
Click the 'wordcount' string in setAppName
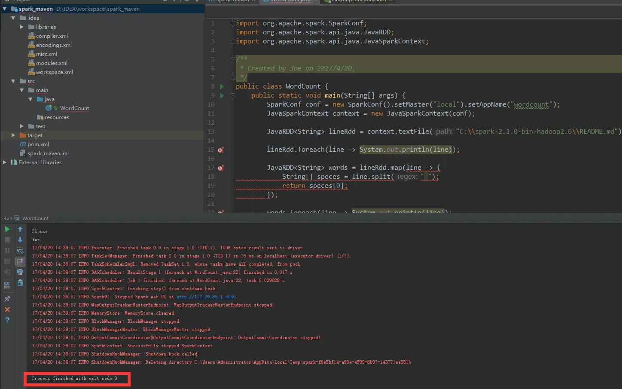pyautogui.click(x=531, y=104)
